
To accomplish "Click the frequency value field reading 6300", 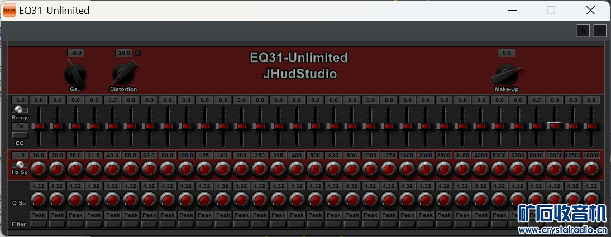I will (518, 155).
